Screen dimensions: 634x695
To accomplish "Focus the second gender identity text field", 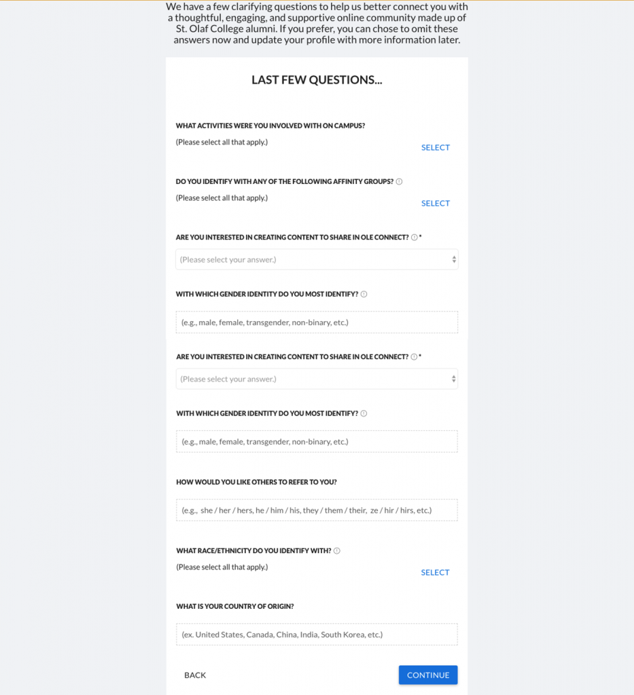I will coord(317,441).
